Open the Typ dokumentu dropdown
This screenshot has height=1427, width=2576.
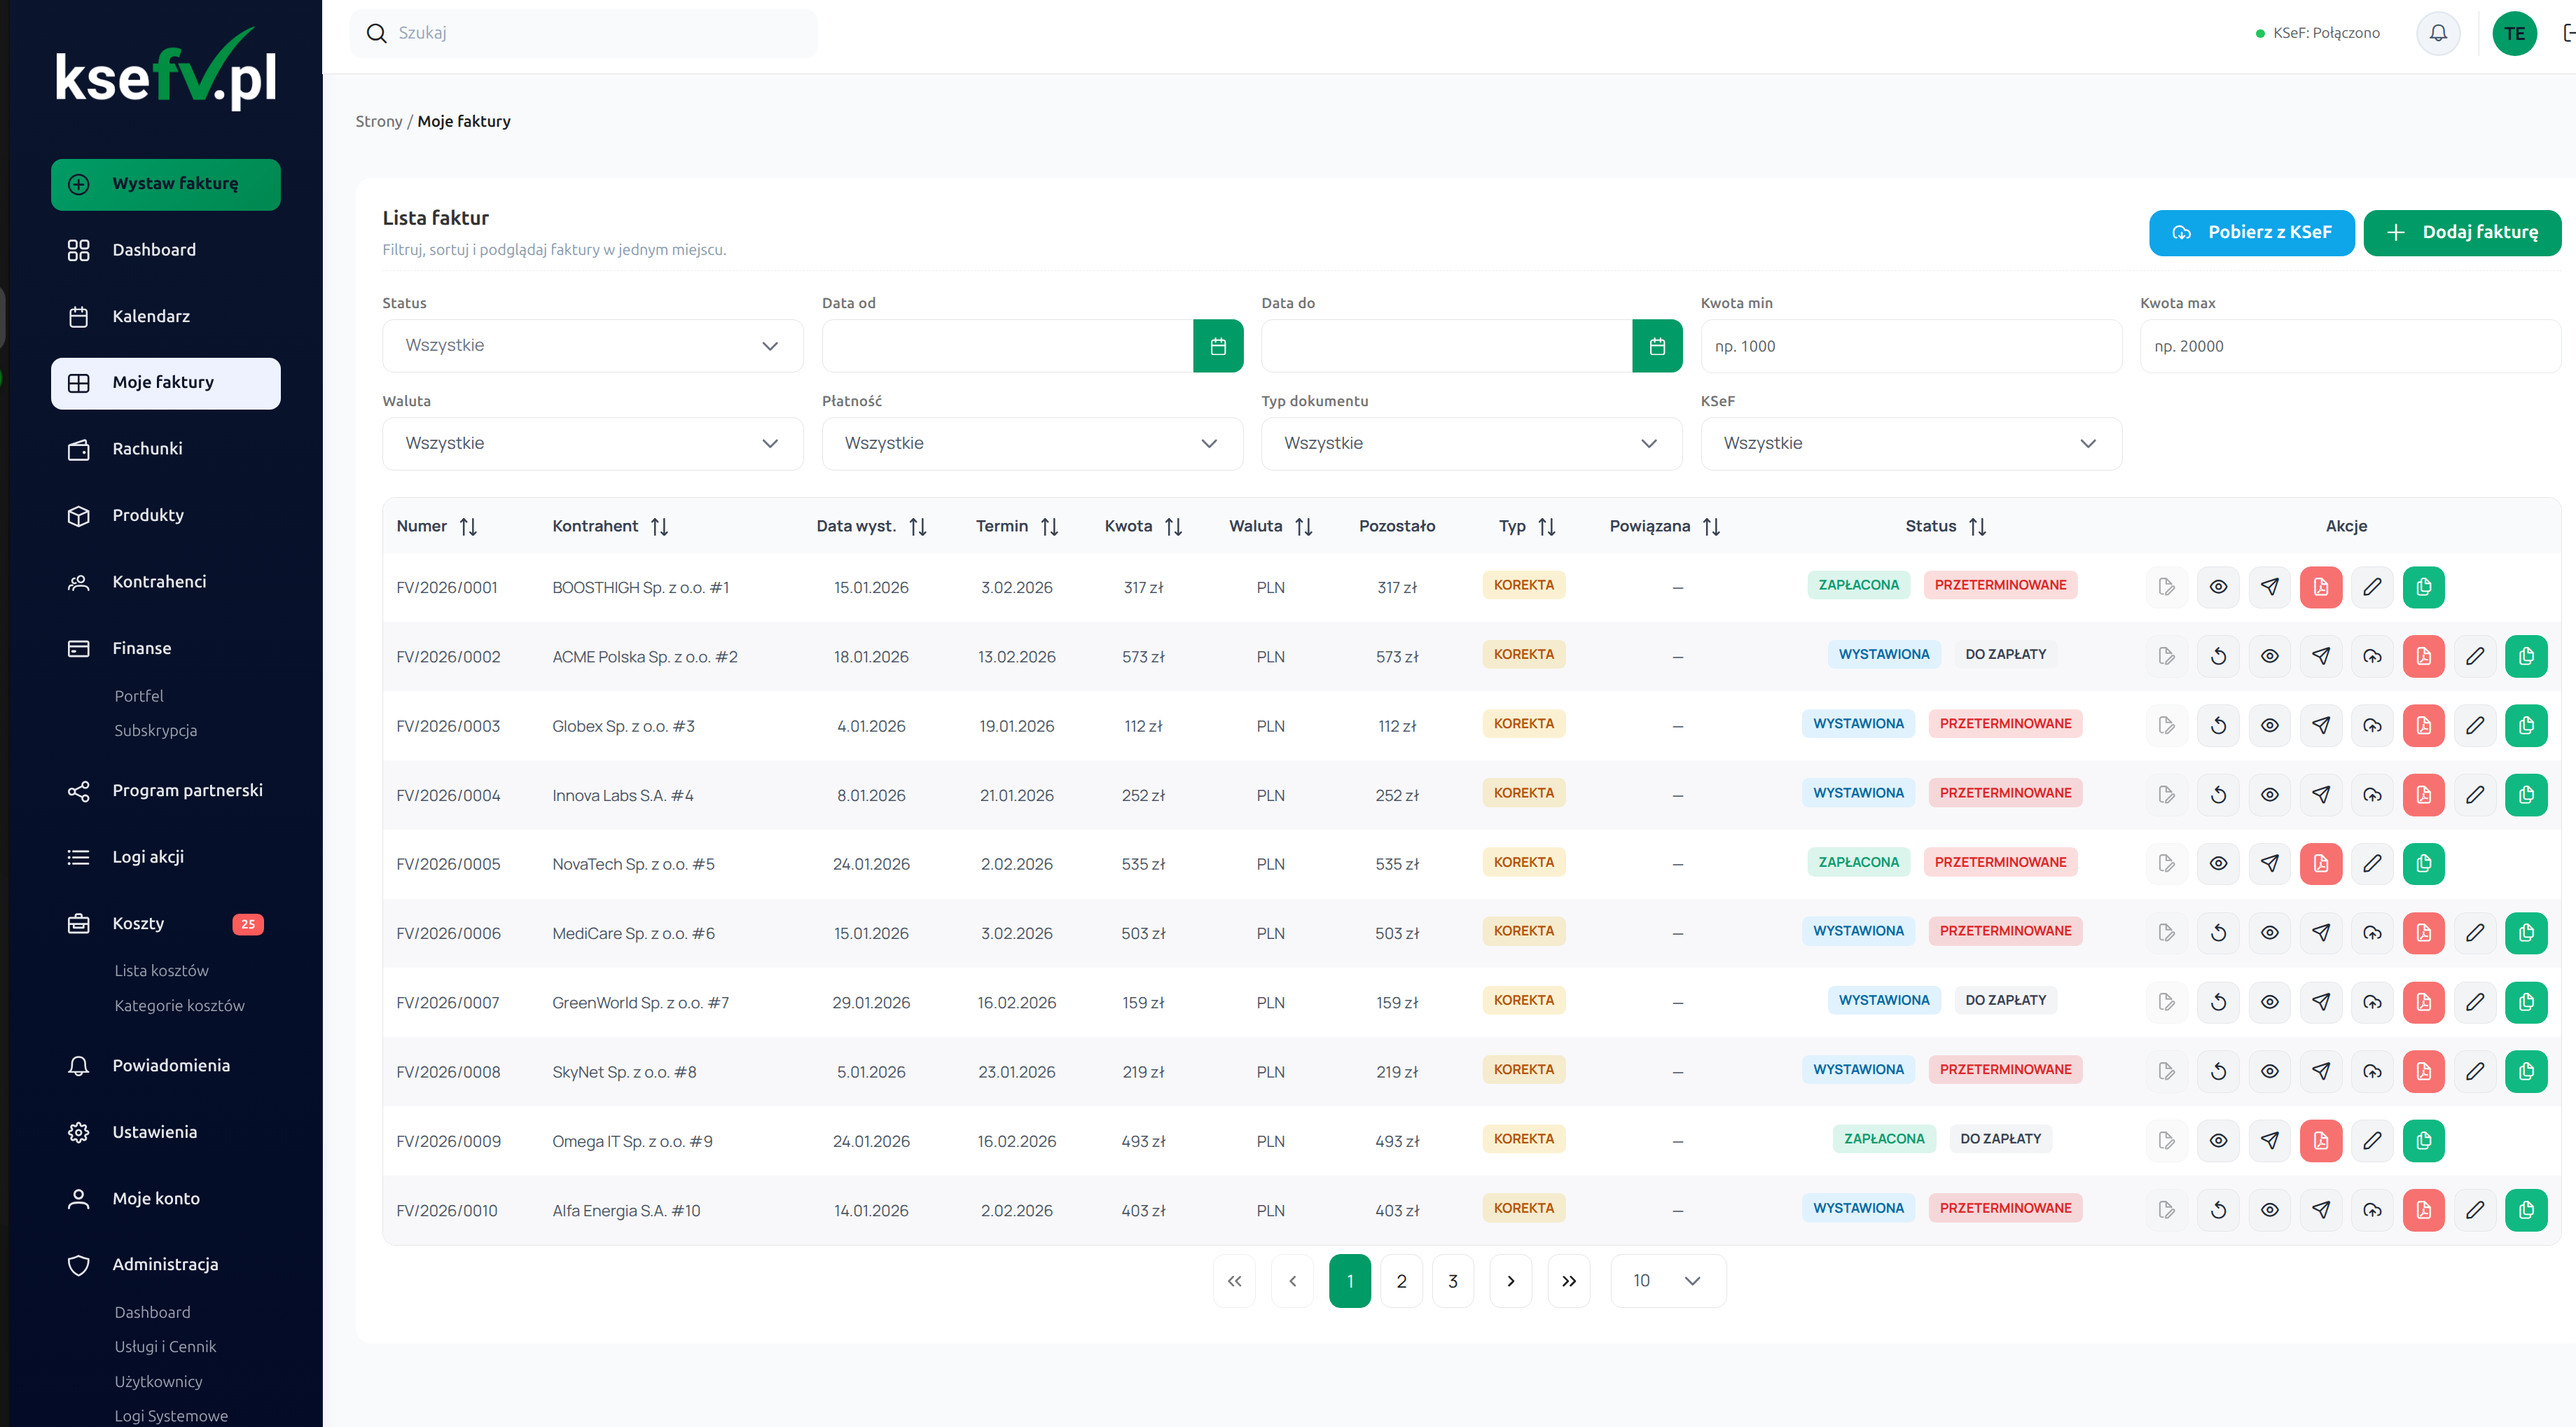point(1470,444)
